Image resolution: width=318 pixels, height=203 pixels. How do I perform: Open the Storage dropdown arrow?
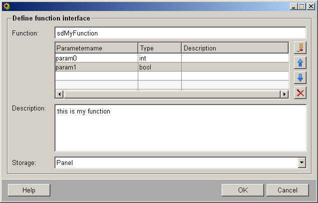click(301, 162)
